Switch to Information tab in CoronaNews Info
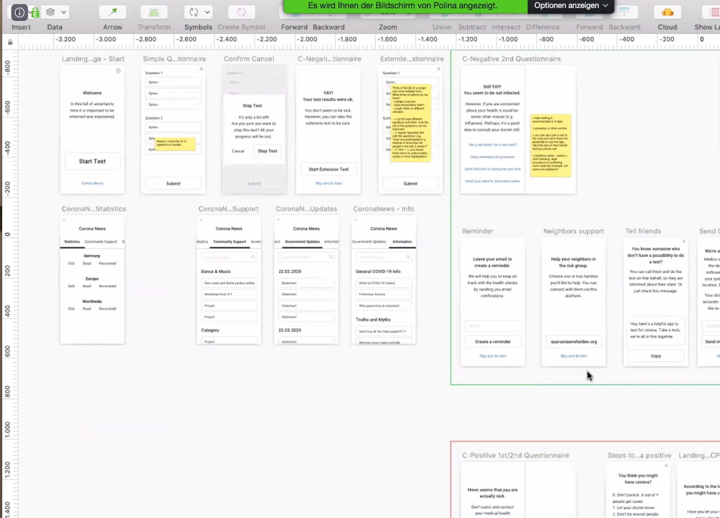 (x=402, y=242)
